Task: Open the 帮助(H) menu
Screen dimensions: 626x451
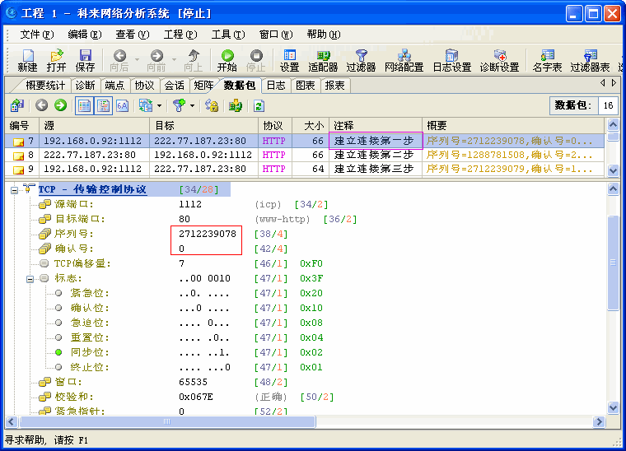Action: [x=324, y=35]
